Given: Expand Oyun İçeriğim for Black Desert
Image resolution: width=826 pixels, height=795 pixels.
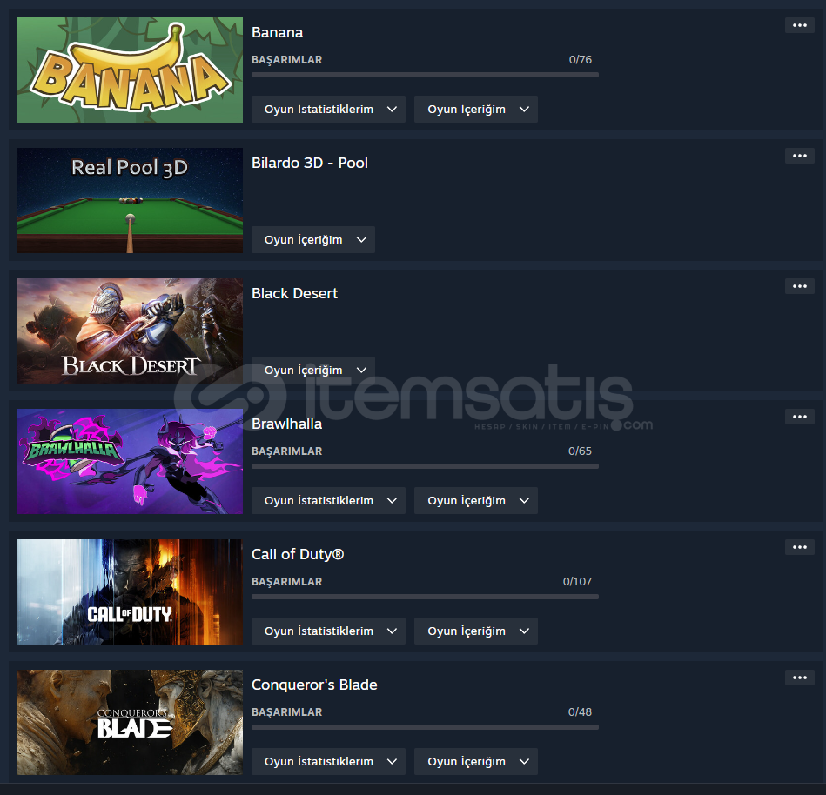Looking at the screenshot, I should [313, 371].
